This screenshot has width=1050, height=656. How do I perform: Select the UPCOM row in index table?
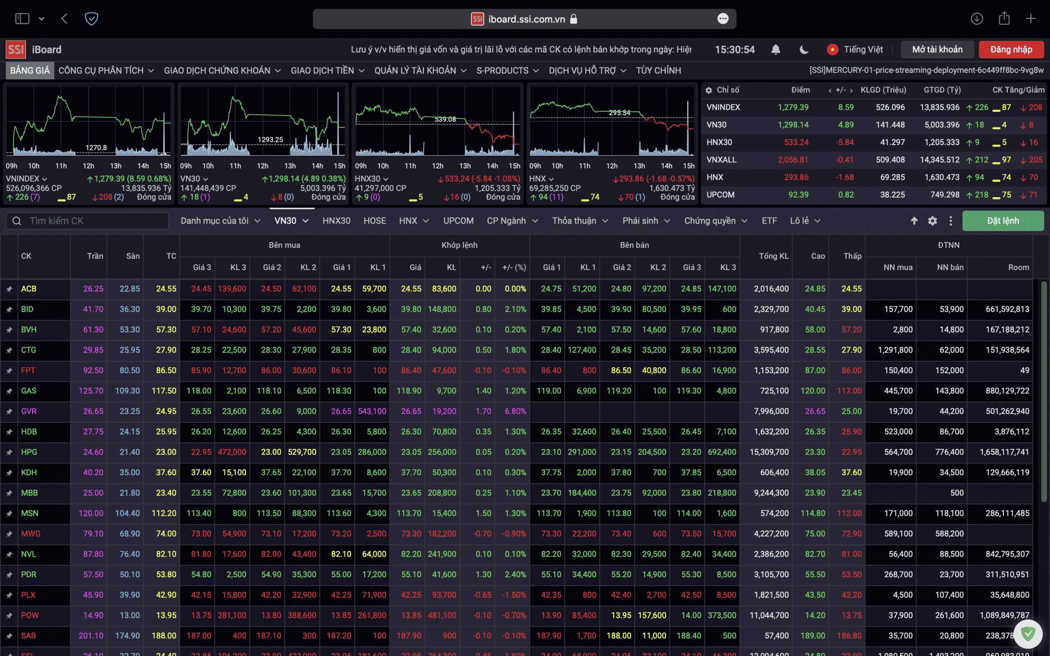click(873, 195)
